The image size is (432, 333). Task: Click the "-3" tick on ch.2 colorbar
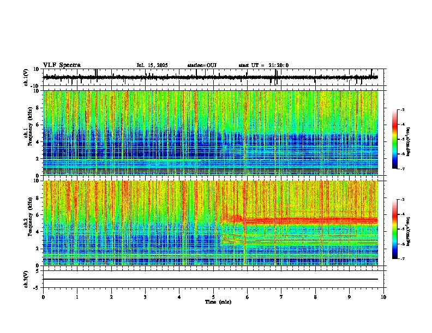click(x=402, y=200)
